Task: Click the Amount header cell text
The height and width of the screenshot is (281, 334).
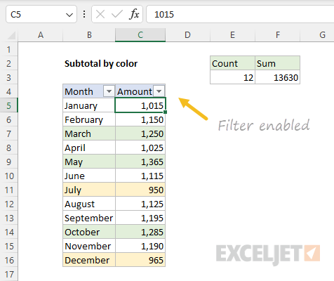Action: (x=135, y=91)
